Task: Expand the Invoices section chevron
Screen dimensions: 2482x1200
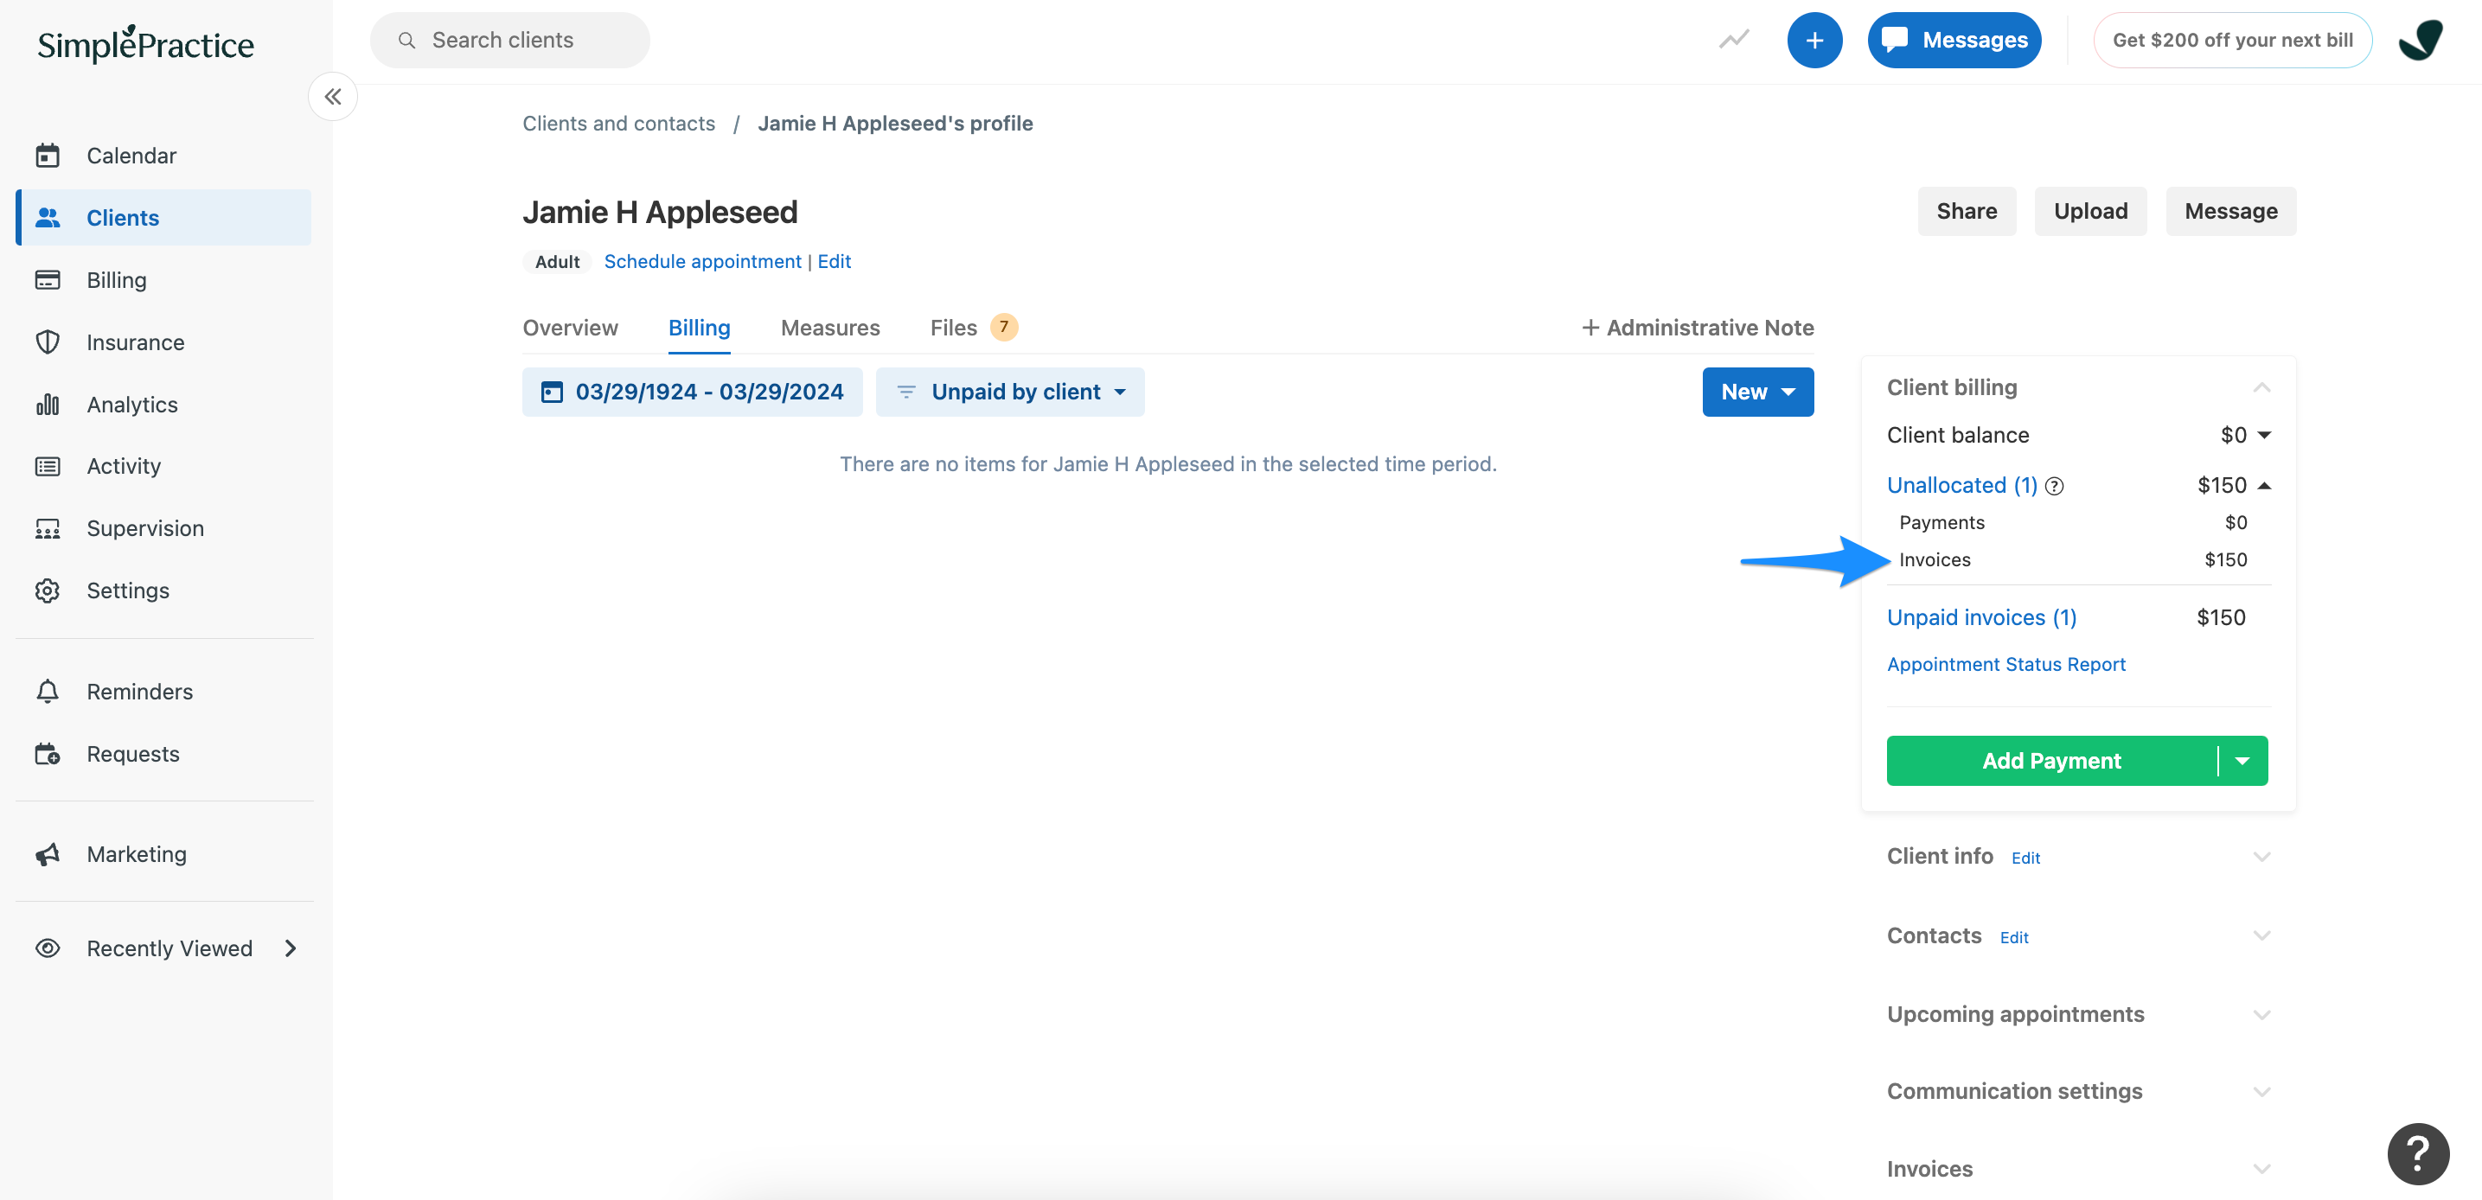Action: (x=2261, y=1169)
